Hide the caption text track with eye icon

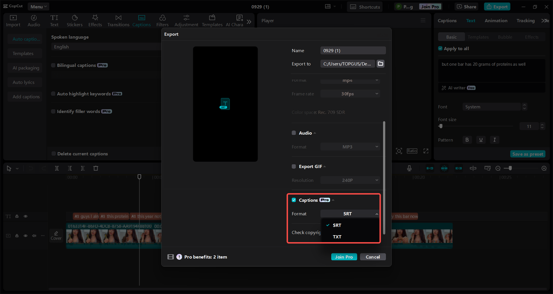coord(25,216)
